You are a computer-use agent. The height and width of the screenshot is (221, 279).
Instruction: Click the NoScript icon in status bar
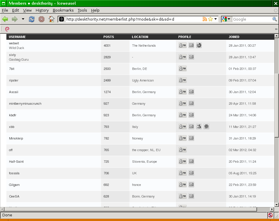pos(270,215)
